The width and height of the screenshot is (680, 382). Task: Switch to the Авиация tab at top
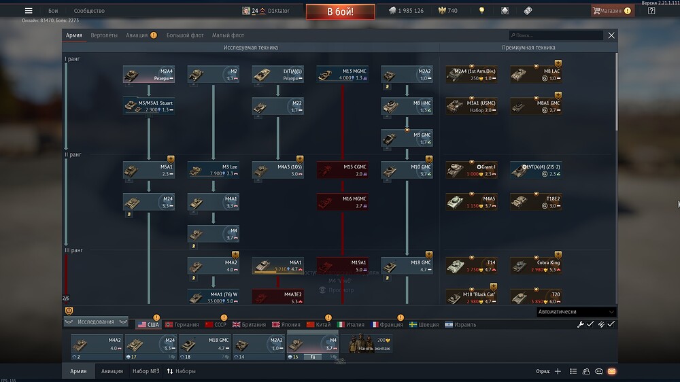coord(137,35)
